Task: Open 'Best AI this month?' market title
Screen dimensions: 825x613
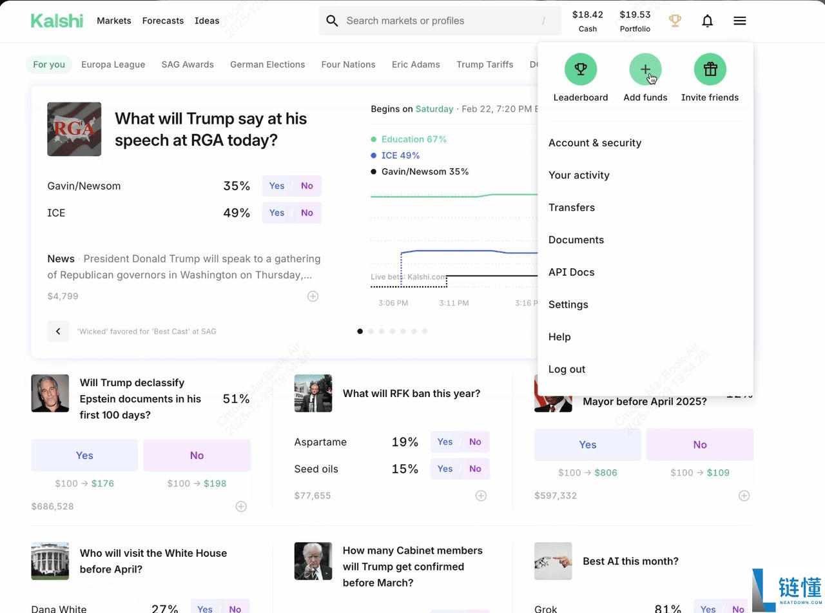Action: tap(630, 561)
